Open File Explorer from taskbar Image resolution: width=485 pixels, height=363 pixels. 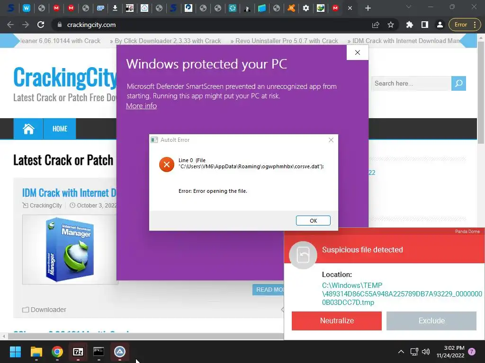pos(36,352)
